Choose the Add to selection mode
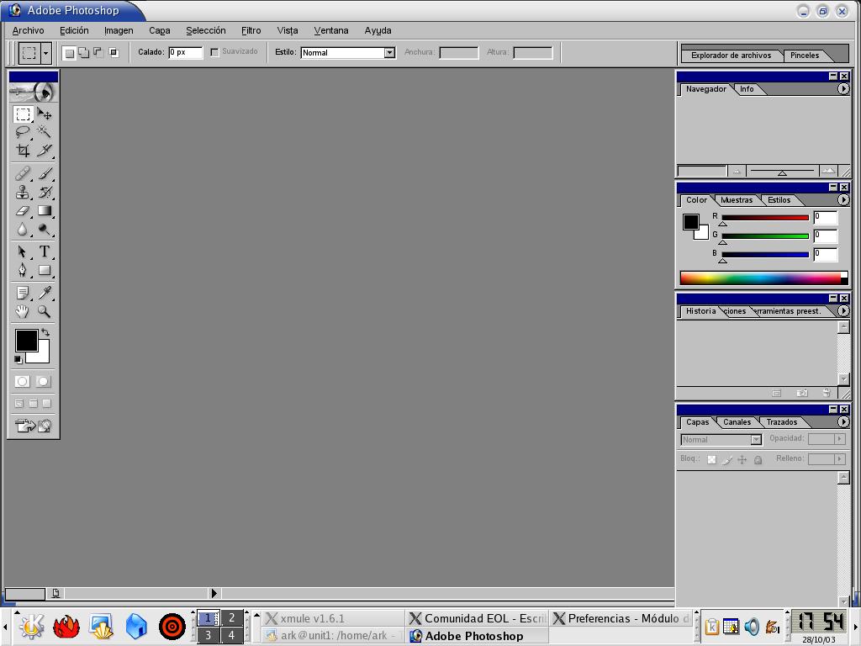Image resolution: width=861 pixels, height=646 pixels. tap(84, 53)
